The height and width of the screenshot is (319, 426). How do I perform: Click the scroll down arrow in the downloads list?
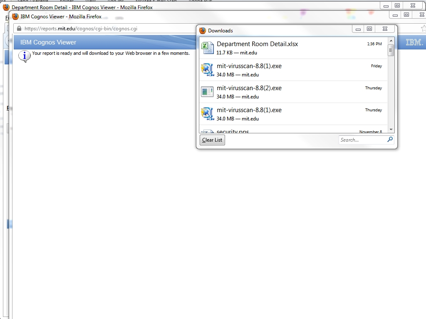click(x=391, y=130)
